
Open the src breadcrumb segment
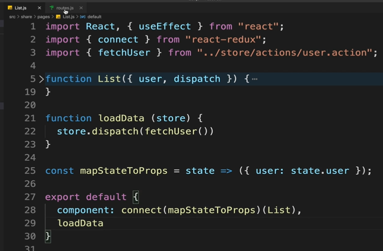point(12,17)
